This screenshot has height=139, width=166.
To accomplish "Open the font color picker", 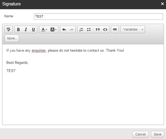I will tap(44, 29).
